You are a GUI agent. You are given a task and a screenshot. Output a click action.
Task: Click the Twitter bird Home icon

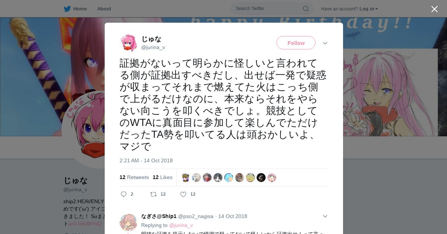(67, 9)
